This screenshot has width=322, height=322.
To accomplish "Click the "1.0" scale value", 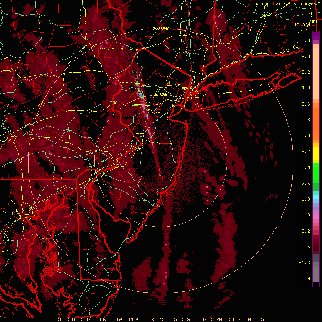I will tap(306, 215).
